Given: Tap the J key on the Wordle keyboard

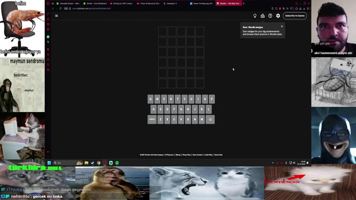Looking at the screenshot, I should (x=195, y=109).
